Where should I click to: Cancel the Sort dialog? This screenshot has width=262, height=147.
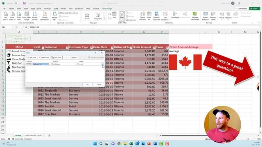(99, 85)
